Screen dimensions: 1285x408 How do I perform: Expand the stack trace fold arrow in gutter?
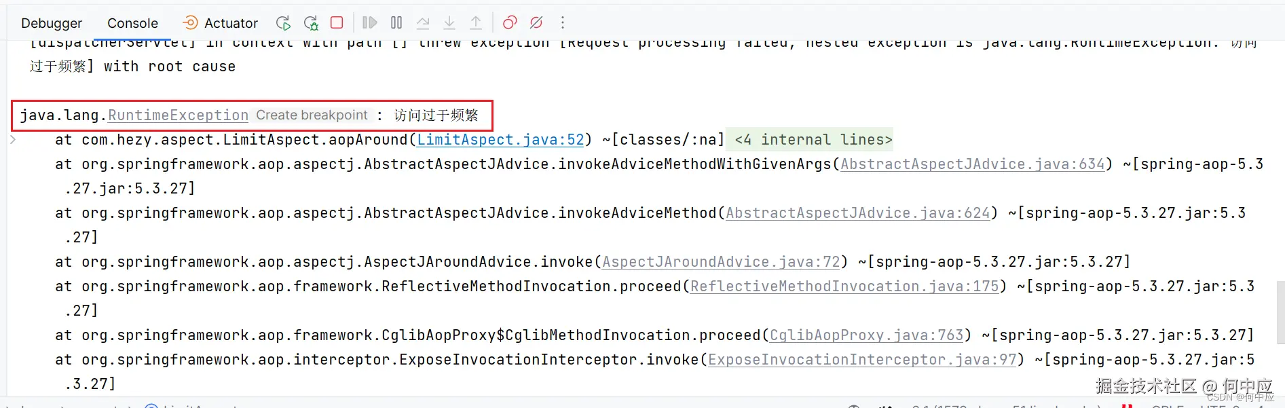pyautogui.click(x=13, y=140)
